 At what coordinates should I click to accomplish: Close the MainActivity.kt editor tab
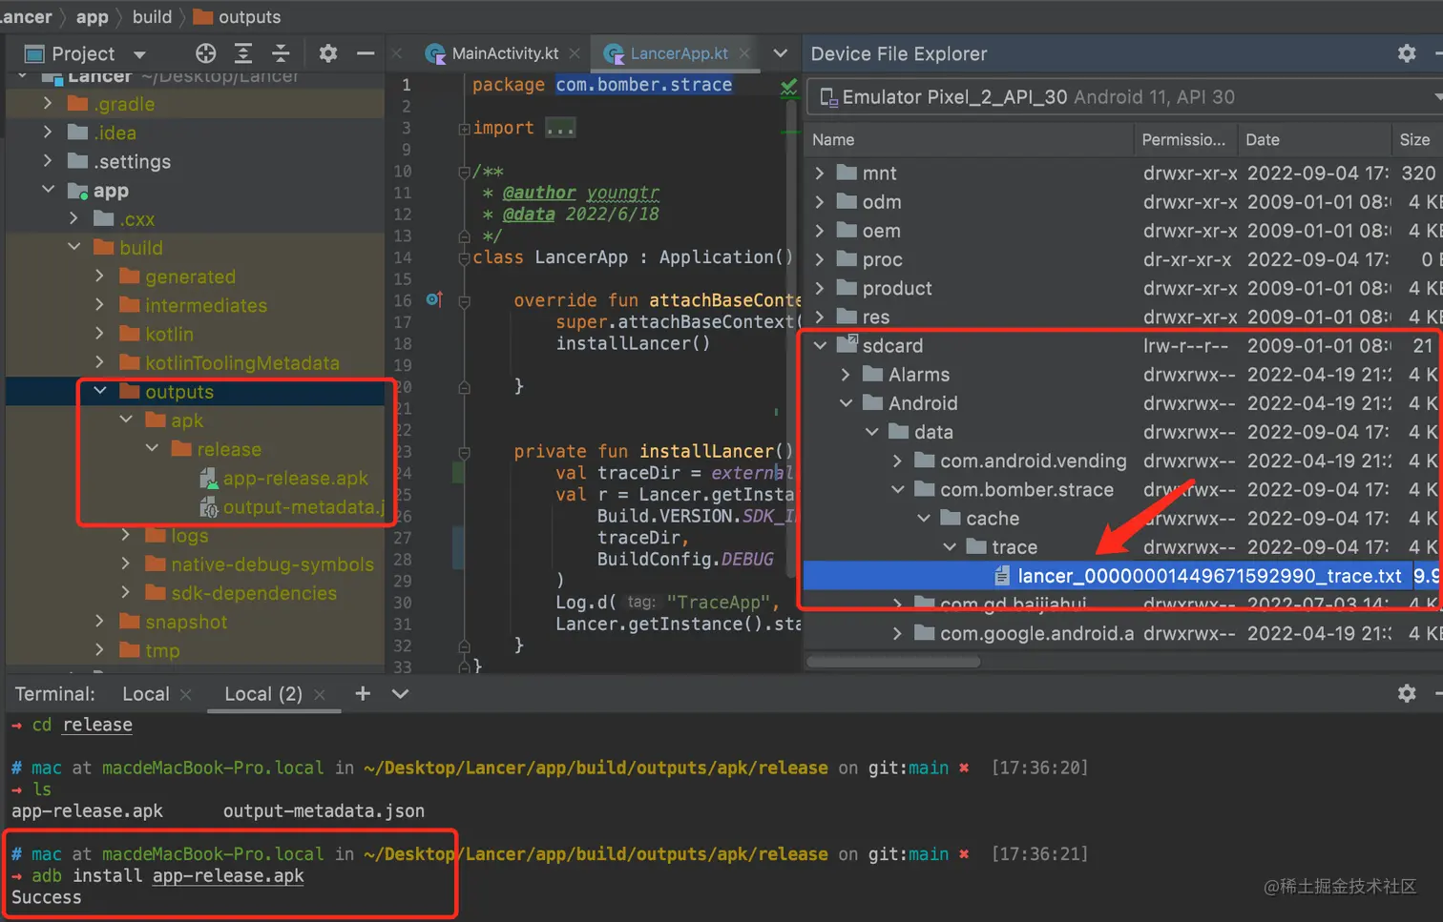pos(575,53)
